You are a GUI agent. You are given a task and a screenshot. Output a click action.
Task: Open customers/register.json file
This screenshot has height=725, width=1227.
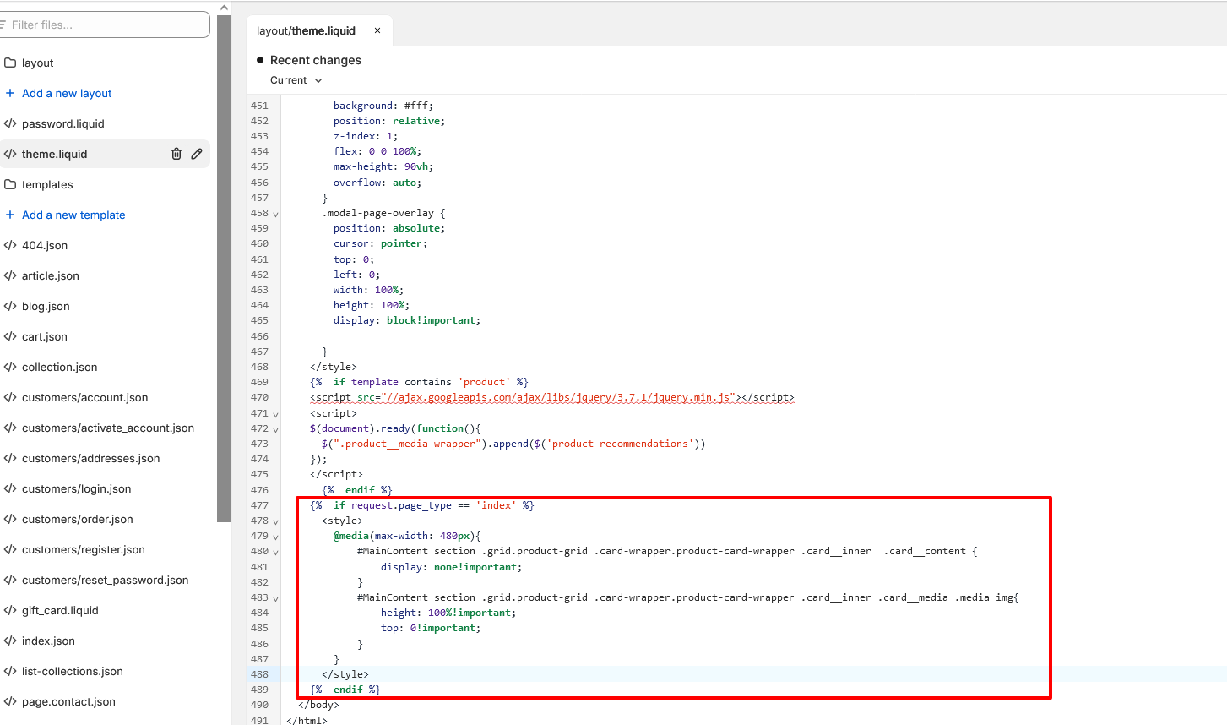pos(84,549)
